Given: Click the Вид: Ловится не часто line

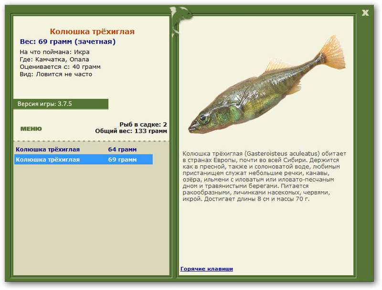Looking at the screenshot, I should pos(56,75).
